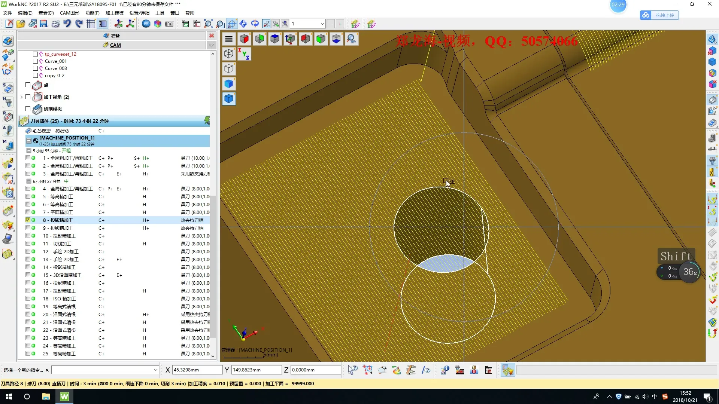Check the 切削模拟 checkbox
Viewport: 719px width, 404px height.
pyautogui.click(x=28, y=109)
